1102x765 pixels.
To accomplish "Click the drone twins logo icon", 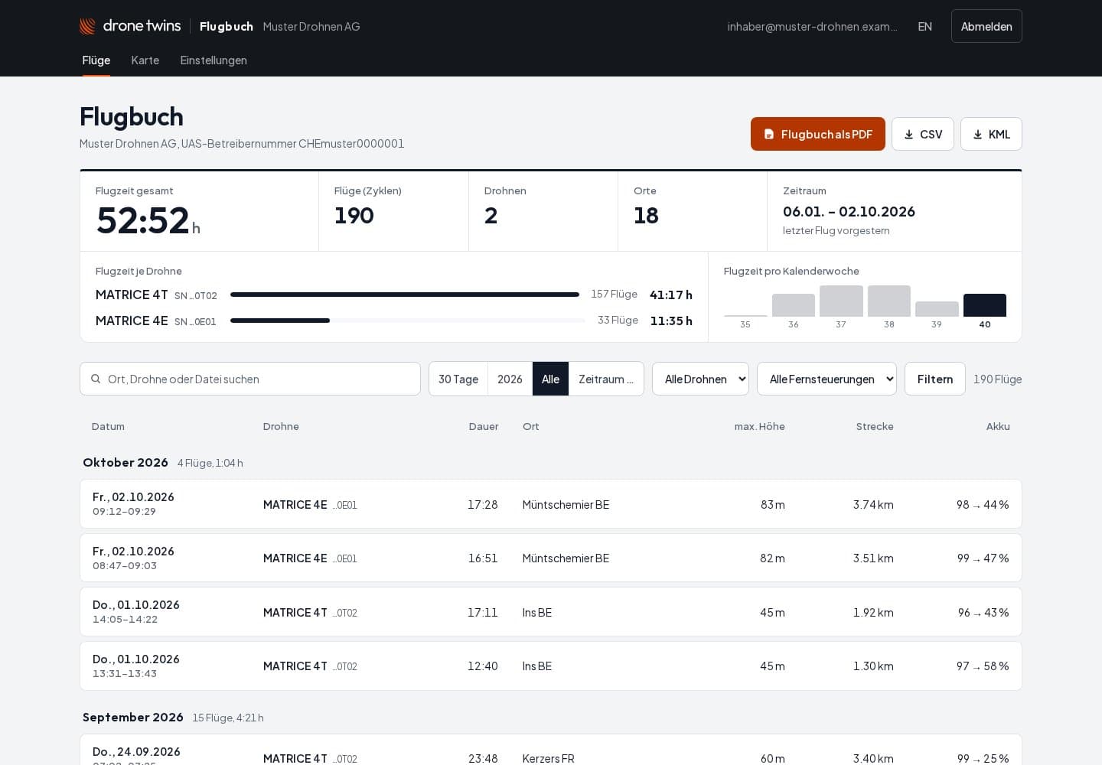I will (x=88, y=26).
